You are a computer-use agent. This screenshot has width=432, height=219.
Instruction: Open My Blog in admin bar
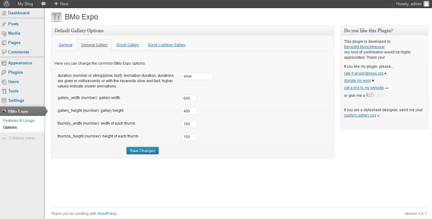click(x=25, y=4)
